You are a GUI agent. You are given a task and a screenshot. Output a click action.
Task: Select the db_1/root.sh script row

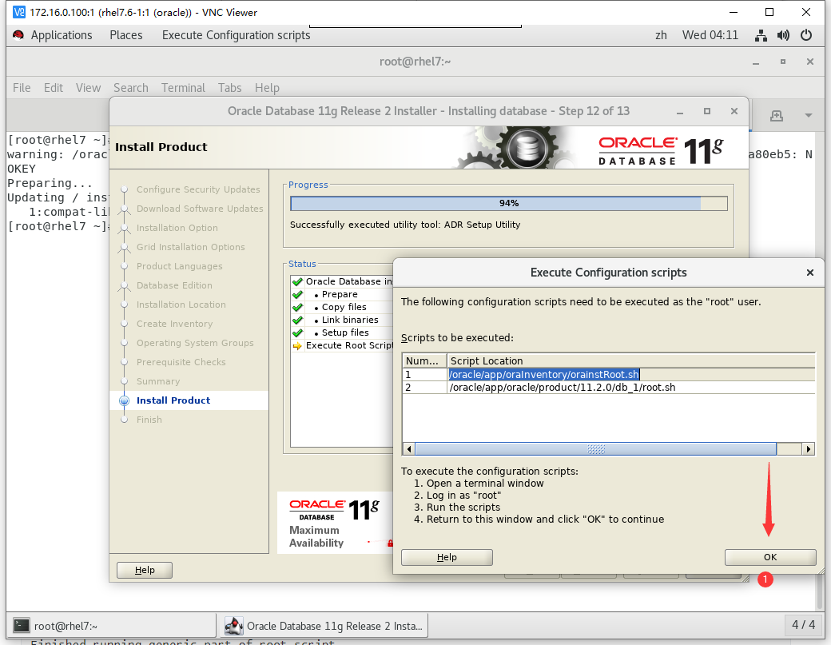click(608, 388)
